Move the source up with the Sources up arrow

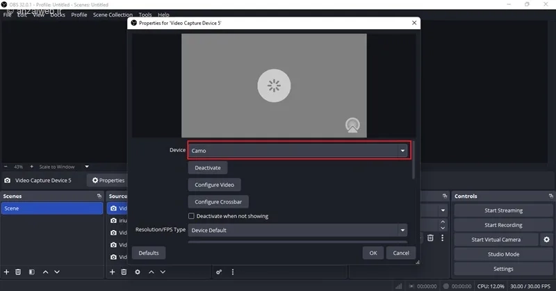(152, 272)
